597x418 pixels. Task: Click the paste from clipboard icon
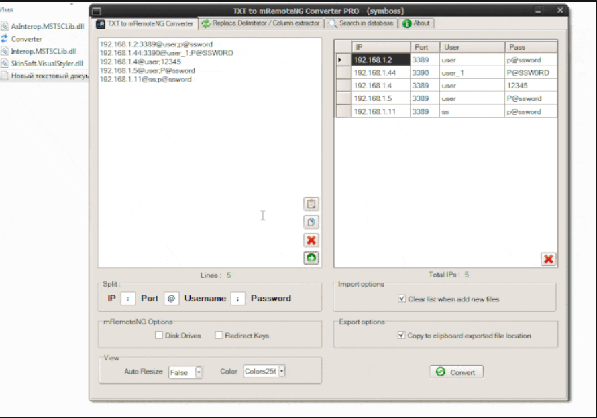click(x=311, y=204)
